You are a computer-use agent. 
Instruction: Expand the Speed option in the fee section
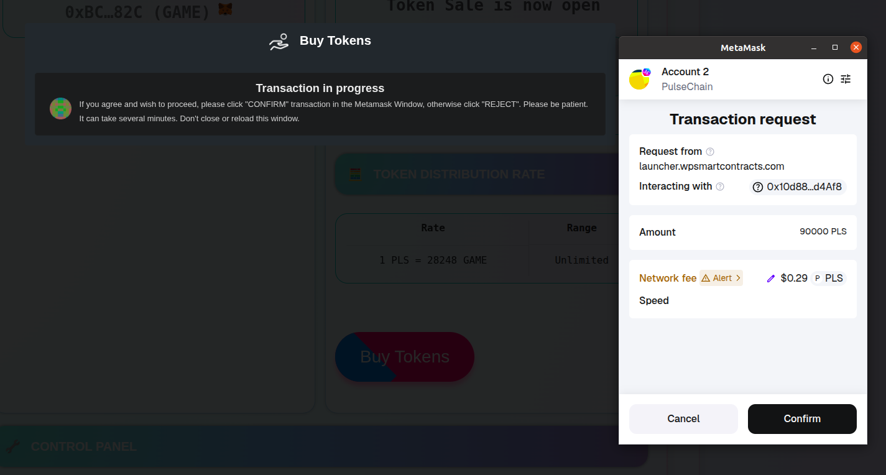click(x=654, y=300)
